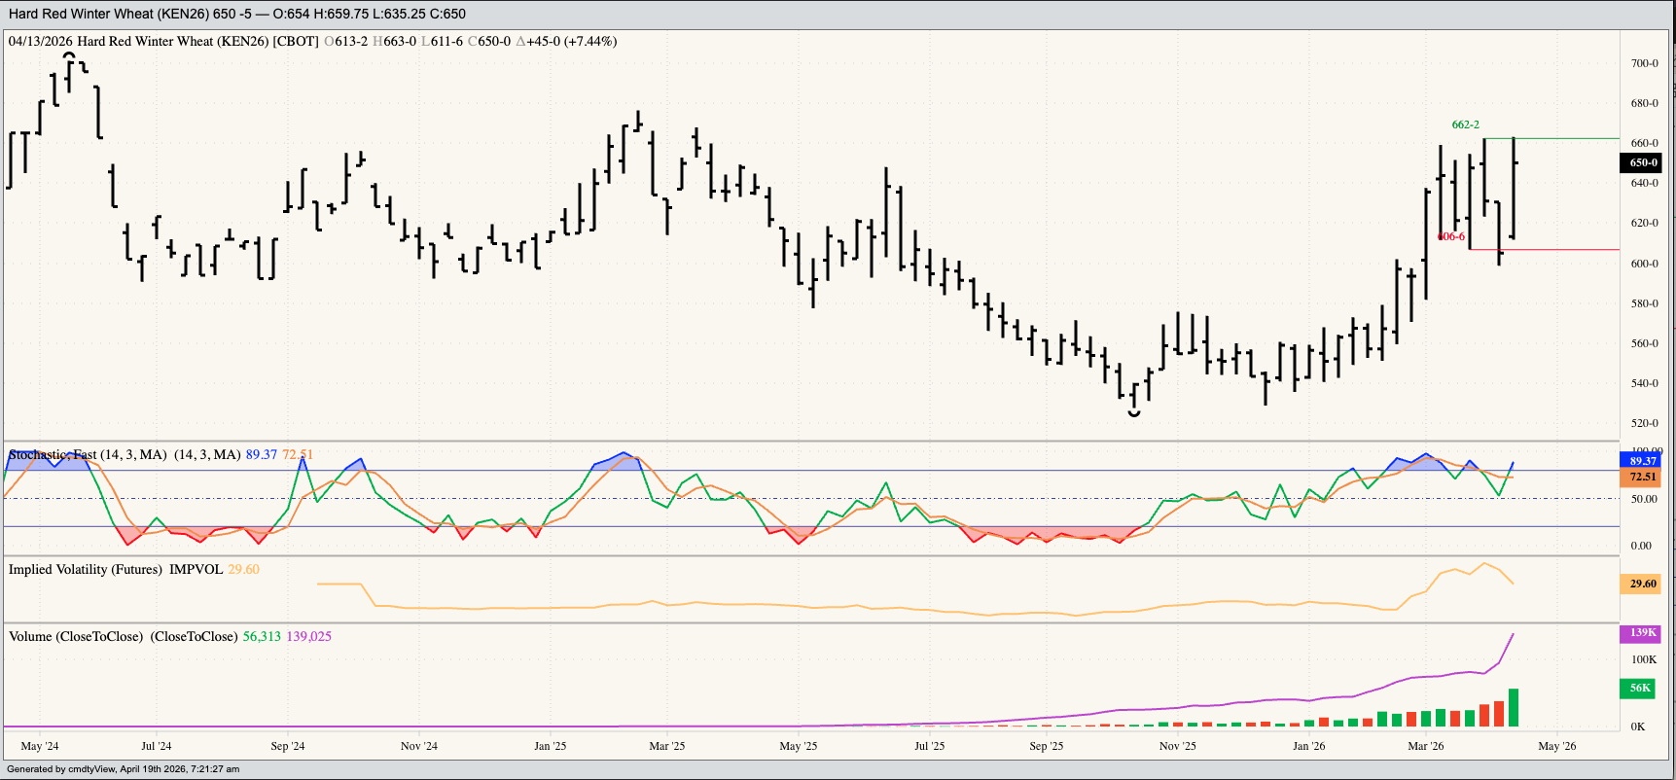Click the blue 89.37 stochastic value badge
Viewport: 1676px width, 780px height.
[1643, 461]
